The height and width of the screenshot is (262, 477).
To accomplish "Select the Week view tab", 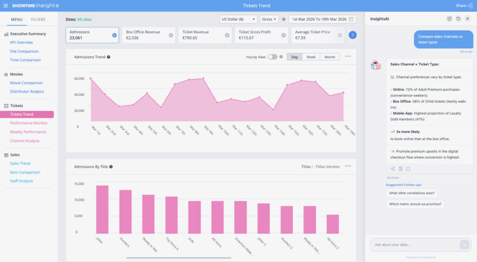I will coord(311,57).
